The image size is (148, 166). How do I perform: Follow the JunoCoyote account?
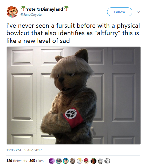119,12
